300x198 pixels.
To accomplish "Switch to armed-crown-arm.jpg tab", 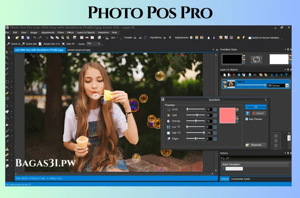I will [78, 50].
